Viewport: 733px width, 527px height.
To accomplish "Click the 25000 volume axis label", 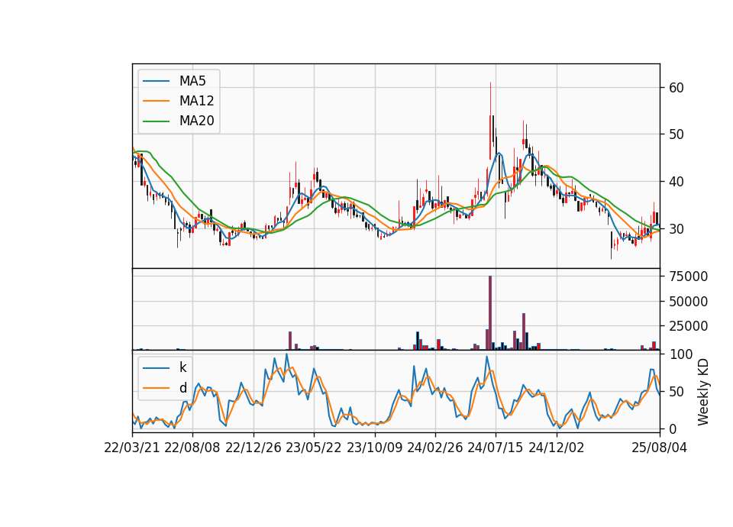I will pyautogui.click(x=688, y=326).
